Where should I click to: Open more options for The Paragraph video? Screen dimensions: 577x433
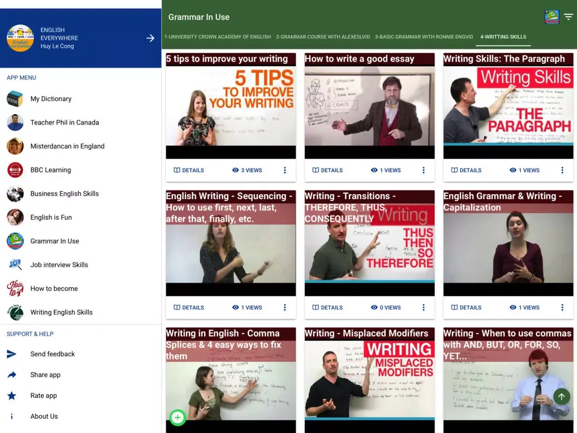coord(562,170)
